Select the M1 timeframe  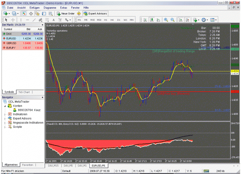pos(79,20)
